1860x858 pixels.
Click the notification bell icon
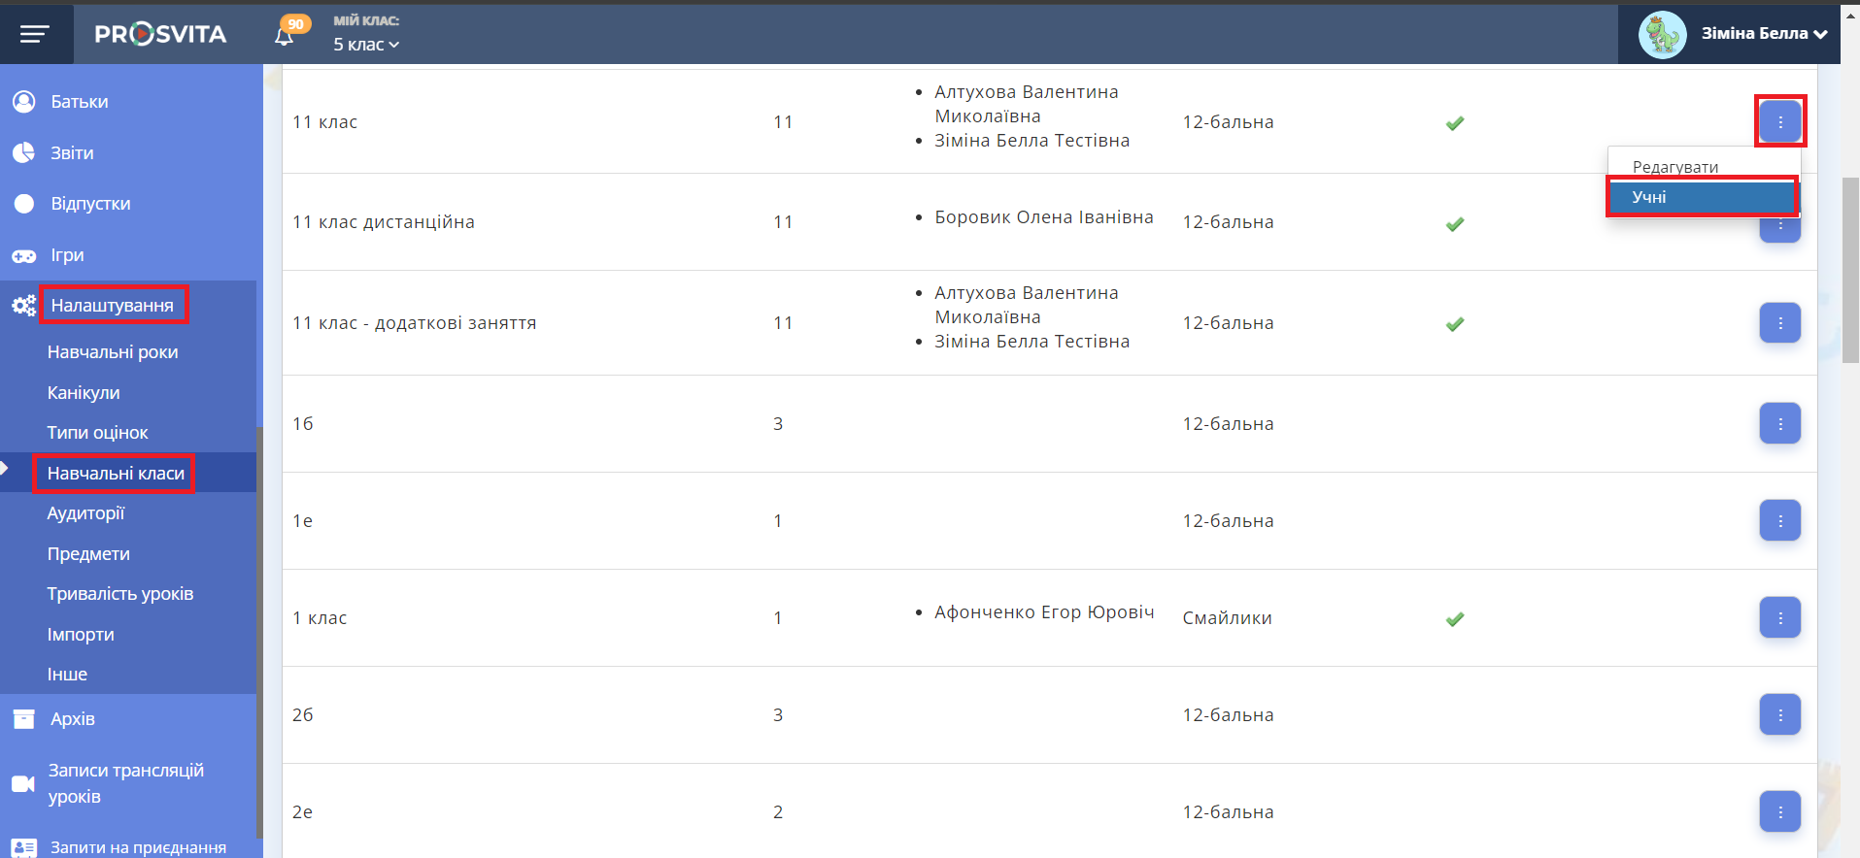pos(284,36)
